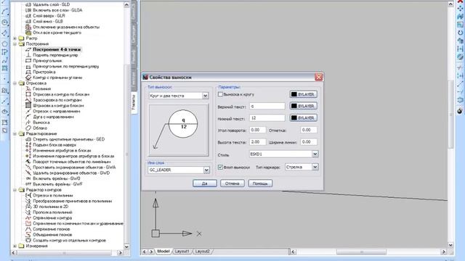Click the 'Дуга с направлением' icon
This screenshot has height=261, width=465.
[x=28, y=117]
